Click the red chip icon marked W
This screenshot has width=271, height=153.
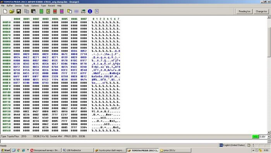(x=55, y=11)
